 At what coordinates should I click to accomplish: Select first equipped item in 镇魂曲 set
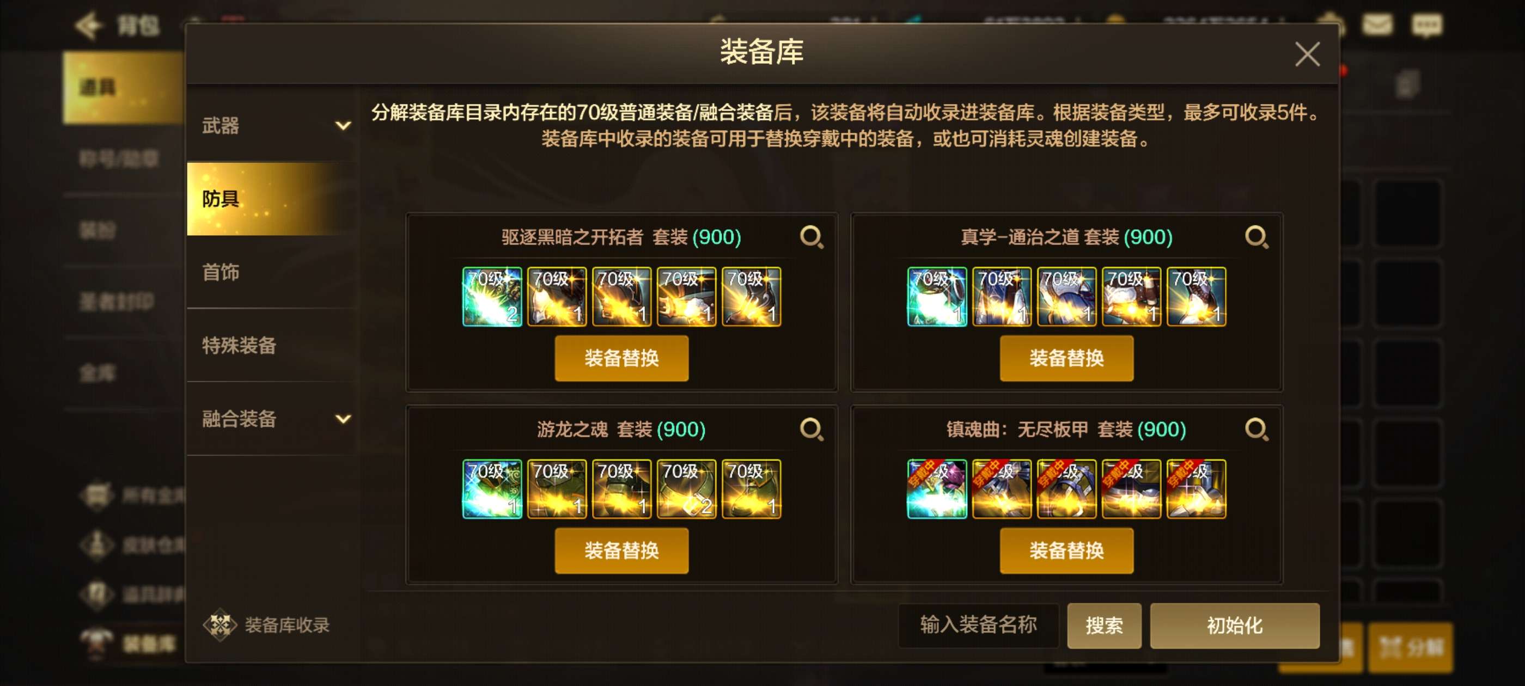[937, 489]
